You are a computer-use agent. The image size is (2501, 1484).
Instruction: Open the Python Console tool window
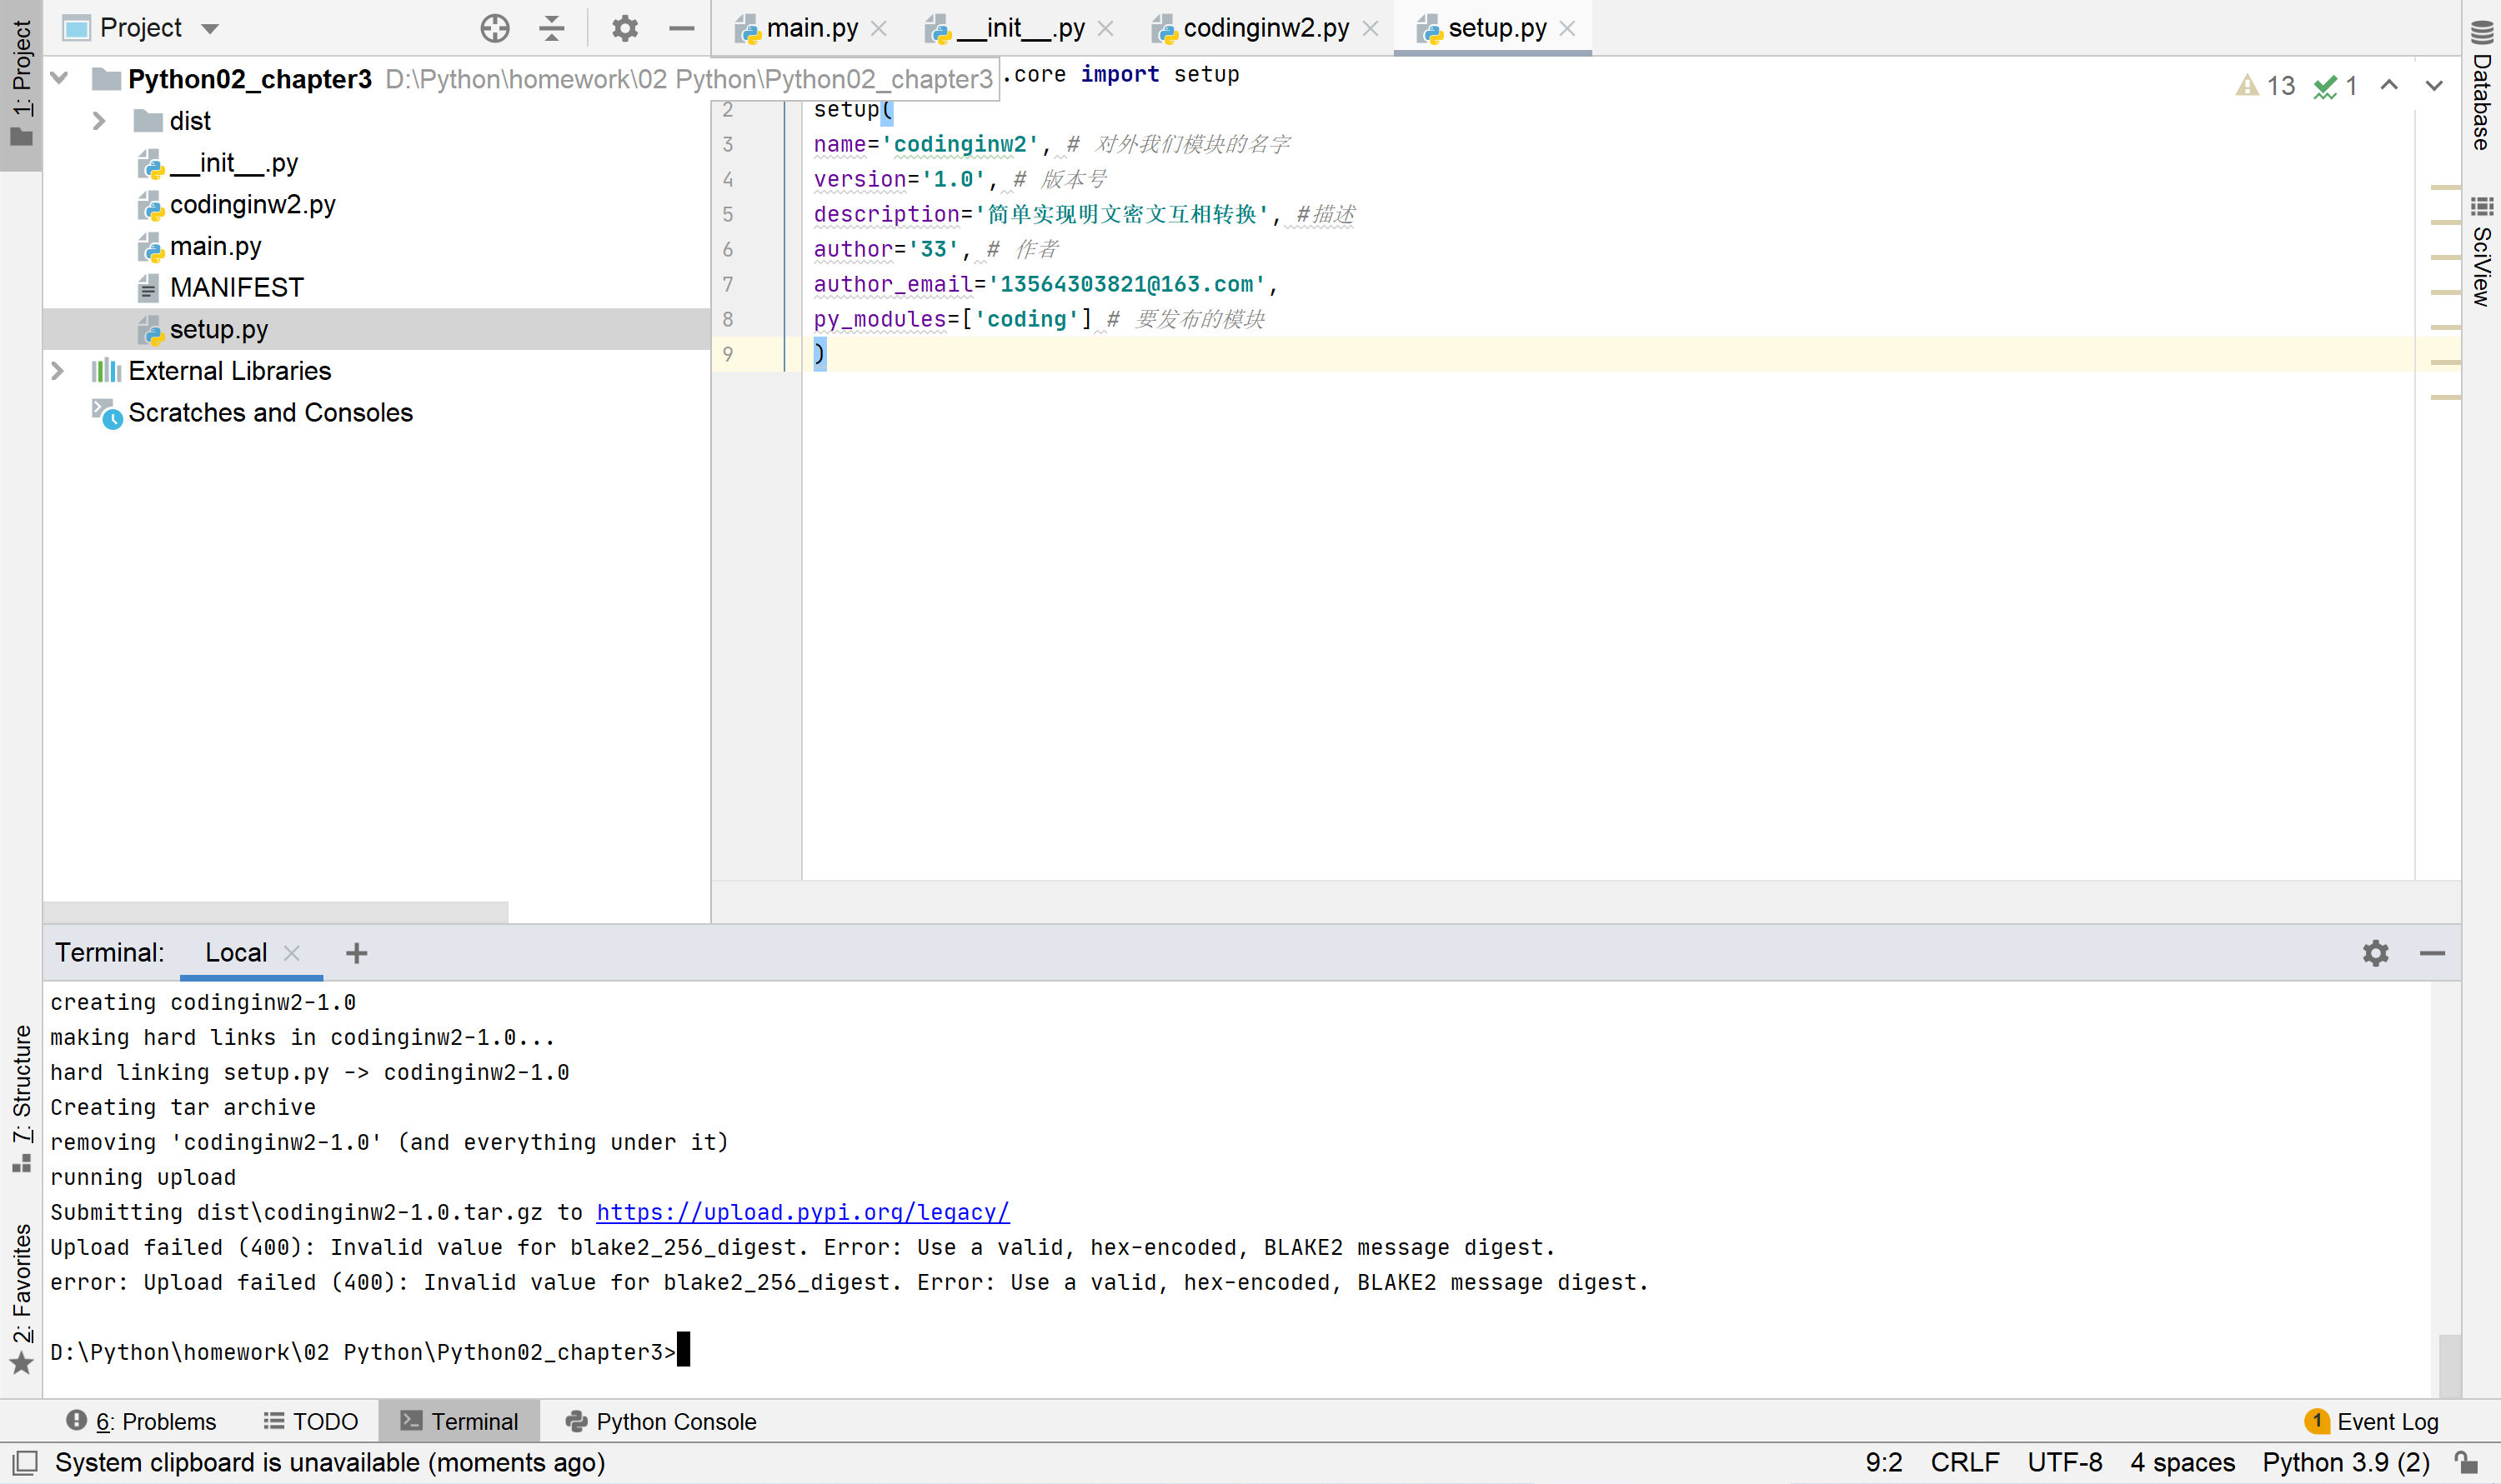tap(660, 1421)
